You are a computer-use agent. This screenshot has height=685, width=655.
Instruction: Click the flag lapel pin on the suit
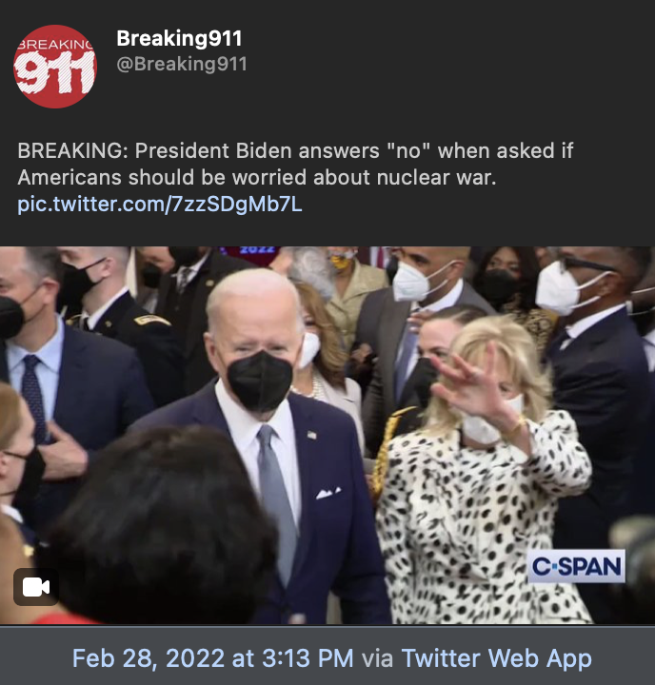tap(311, 435)
